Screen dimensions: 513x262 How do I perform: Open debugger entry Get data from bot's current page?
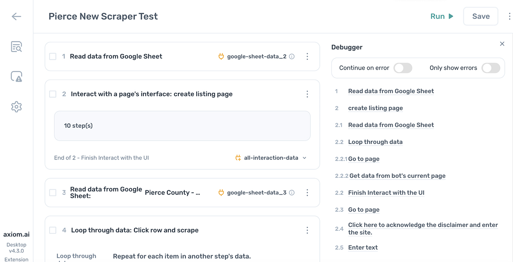coord(398,176)
